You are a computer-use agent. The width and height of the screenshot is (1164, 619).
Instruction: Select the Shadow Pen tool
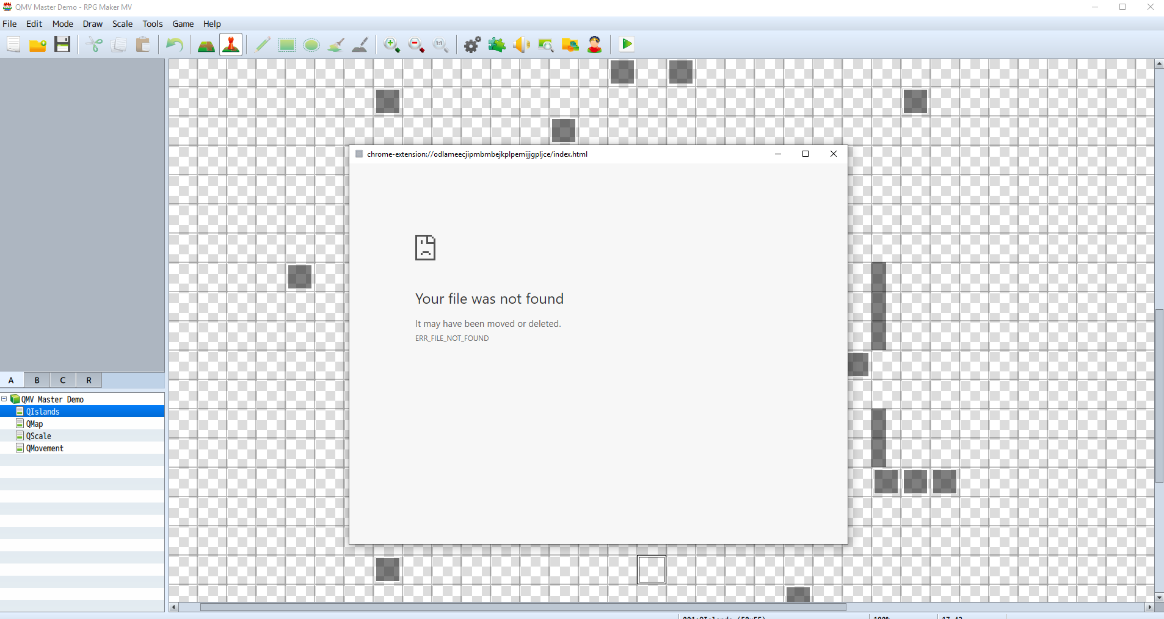point(360,45)
